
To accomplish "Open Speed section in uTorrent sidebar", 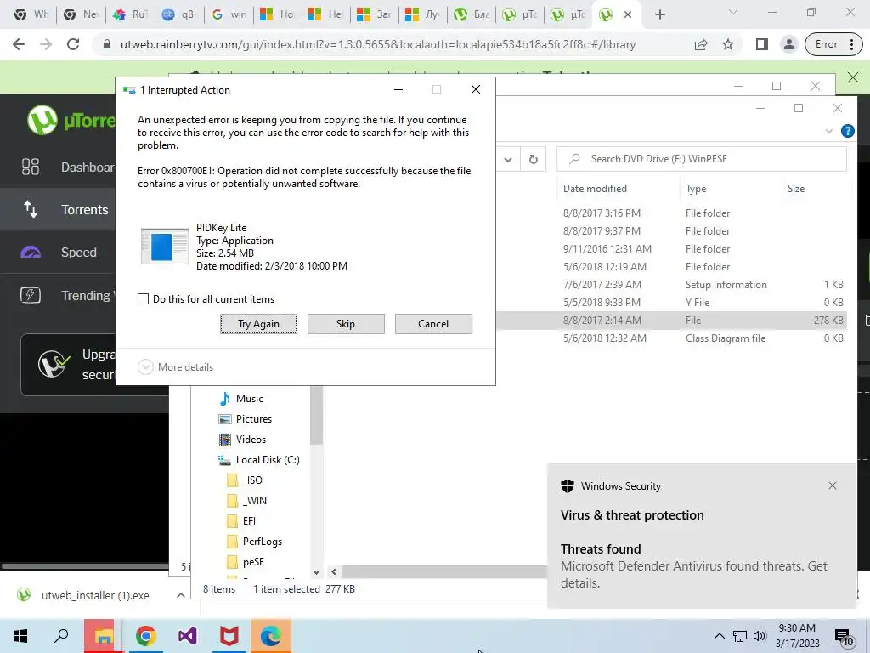I will (x=58, y=252).
